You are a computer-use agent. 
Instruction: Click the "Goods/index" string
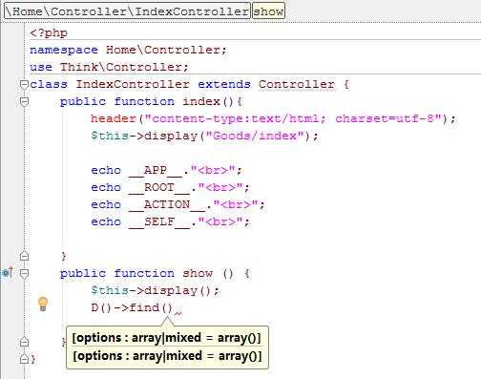pyautogui.click(x=256, y=136)
